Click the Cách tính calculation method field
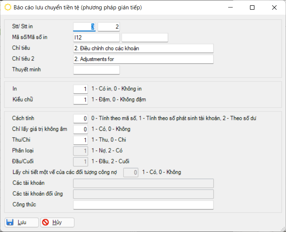 pyautogui.click(x=80, y=118)
